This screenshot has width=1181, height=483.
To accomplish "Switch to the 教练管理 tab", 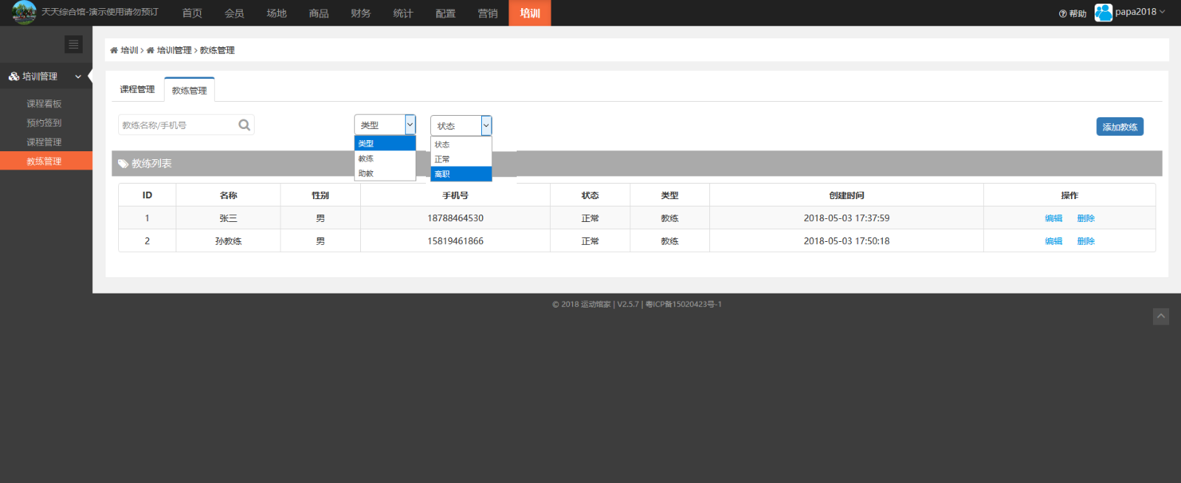I will point(190,90).
